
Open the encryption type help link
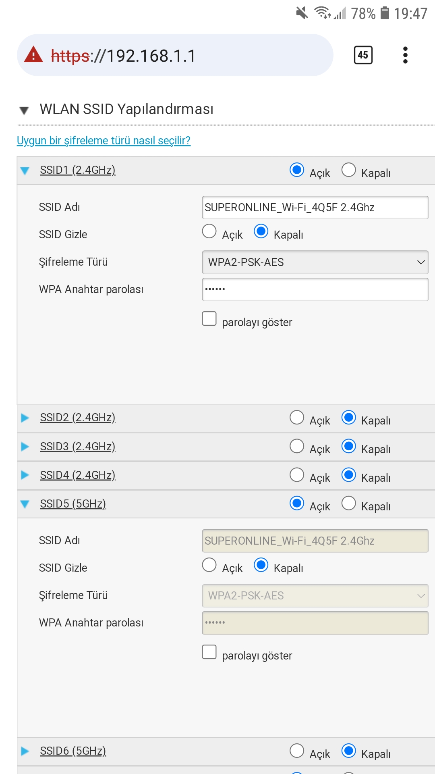(104, 141)
